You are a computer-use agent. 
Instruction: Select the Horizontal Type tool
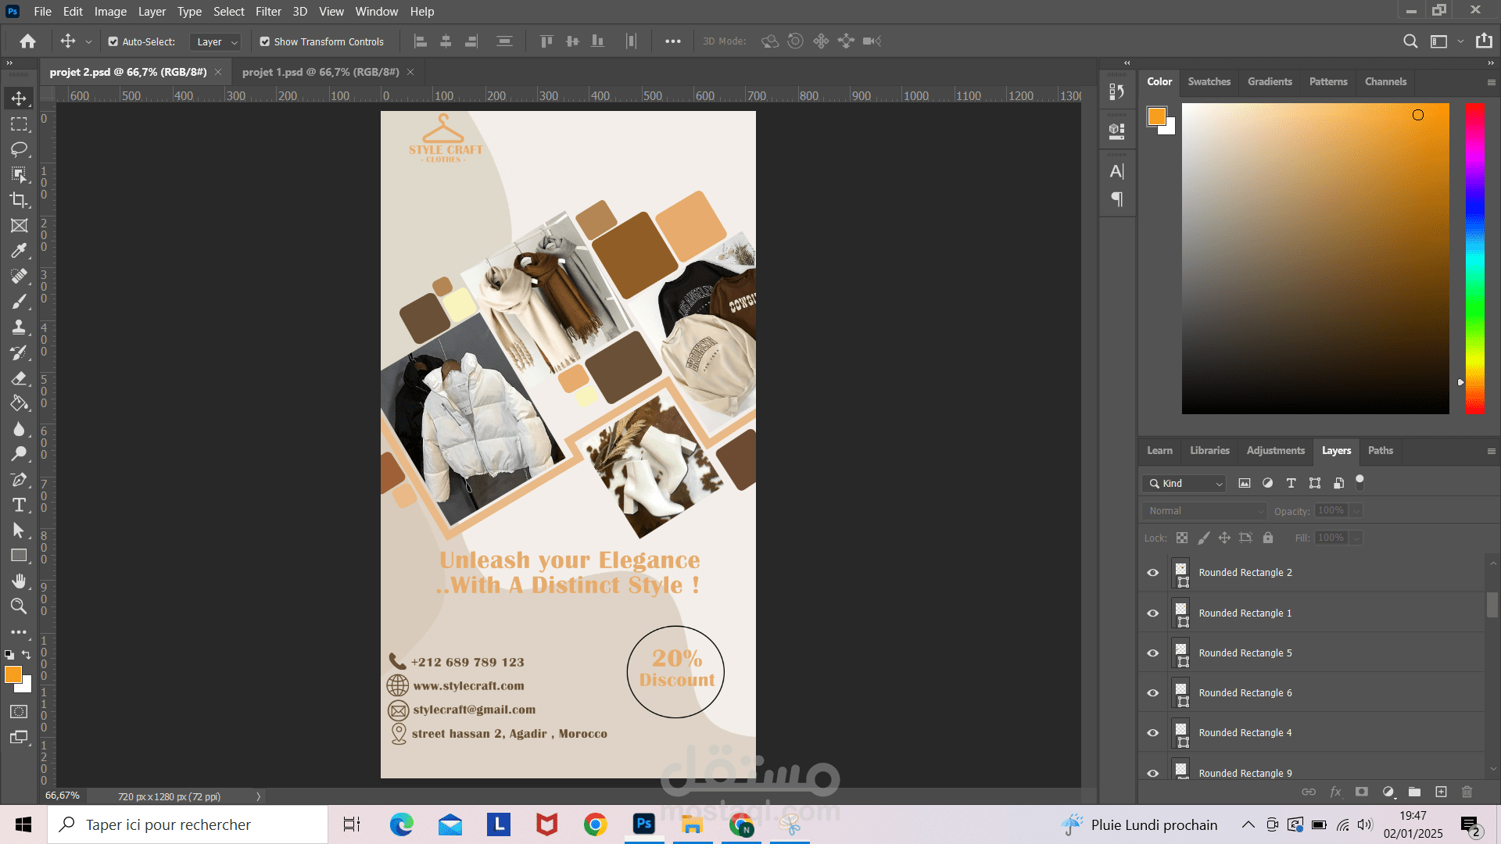point(19,505)
